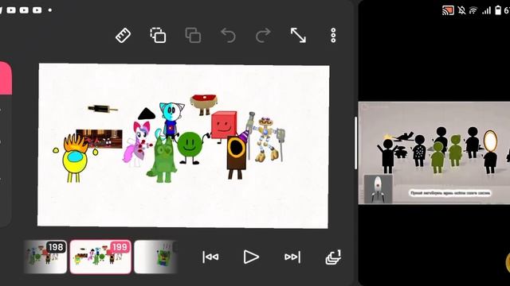Undo the last action
The width and height of the screenshot is (510, 286).
pos(228,35)
